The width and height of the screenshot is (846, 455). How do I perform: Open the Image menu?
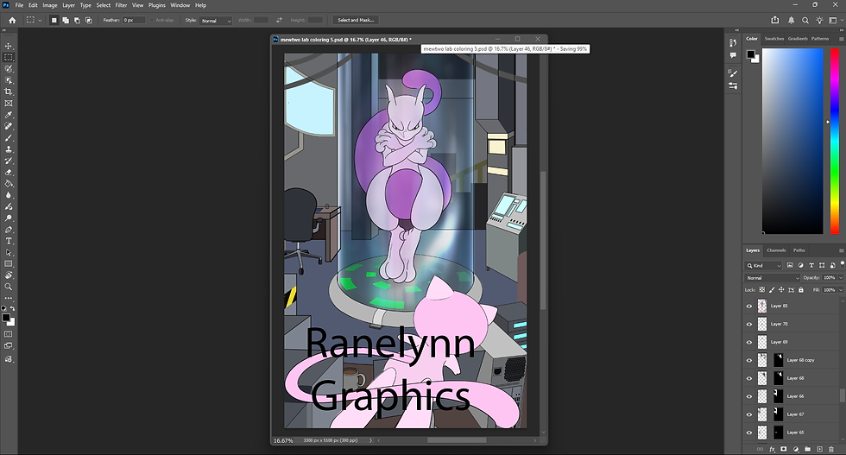50,5
